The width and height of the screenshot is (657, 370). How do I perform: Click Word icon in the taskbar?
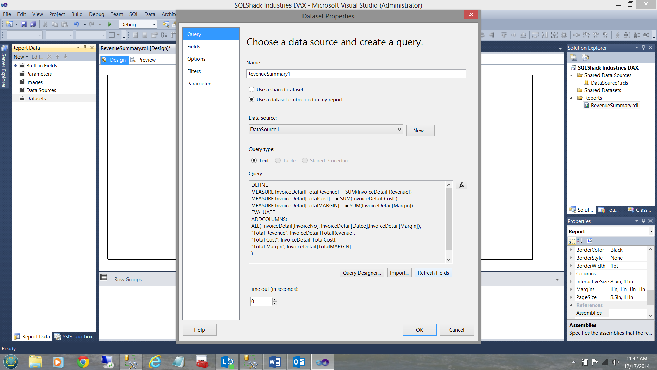(274, 362)
